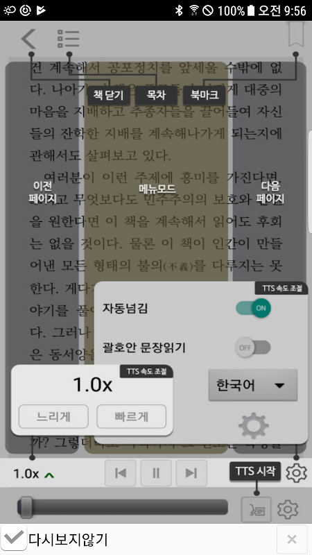Image resolution: width=312 pixels, height=555 pixels.
Task: Expand the 1.0x speed chevron
Action: click(x=49, y=475)
